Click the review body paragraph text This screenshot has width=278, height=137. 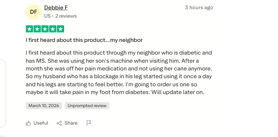pyautogui.click(x=119, y=73)
